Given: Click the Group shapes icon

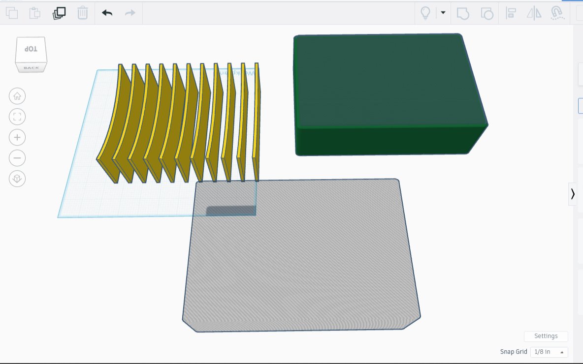Looking at the screenshot, I should click(x=463, y=13).
